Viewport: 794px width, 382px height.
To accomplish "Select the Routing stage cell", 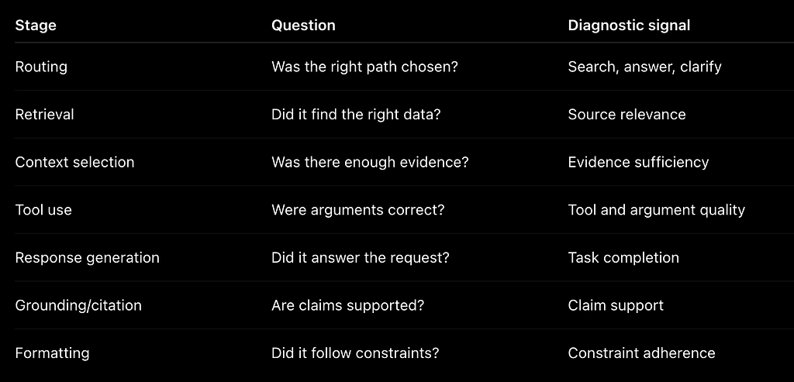I will (x=41, y=67).
